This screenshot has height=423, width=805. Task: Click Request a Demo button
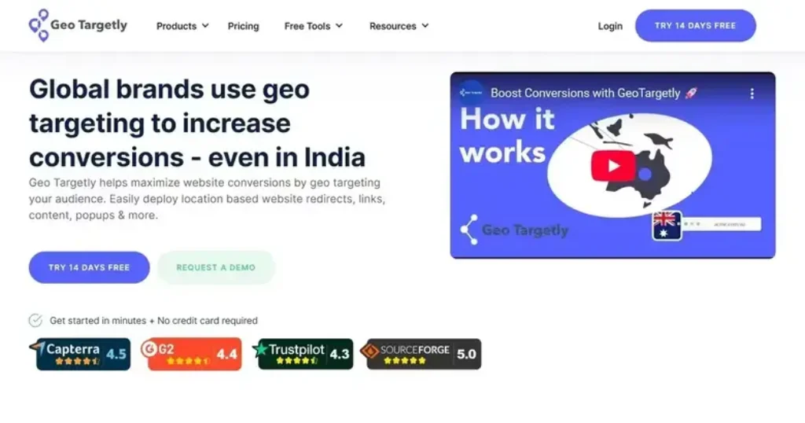pos(215,267)
